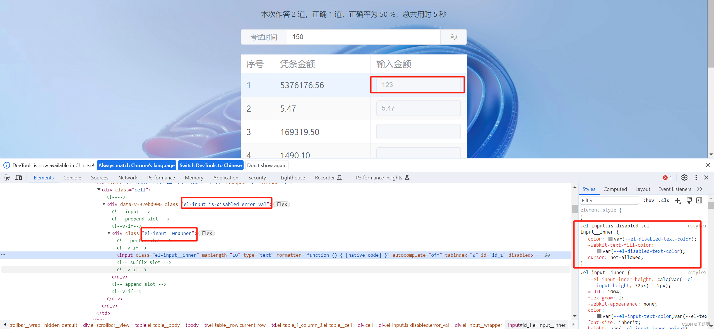Viewport: 714px width, 329px height.
Task: Toggle the computed styles sidebar icon
Action: 699,200
